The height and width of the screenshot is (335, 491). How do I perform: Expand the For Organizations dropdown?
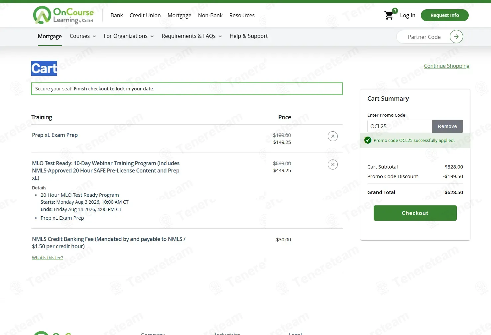click(x=129, y=36)
